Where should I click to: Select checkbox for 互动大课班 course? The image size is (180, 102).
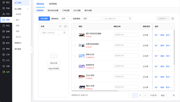(x=74, y=77)
